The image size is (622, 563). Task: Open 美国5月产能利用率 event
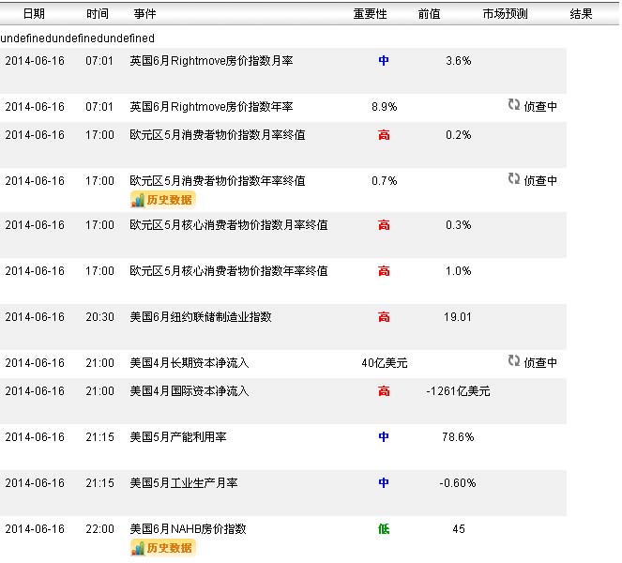(178, 436)
